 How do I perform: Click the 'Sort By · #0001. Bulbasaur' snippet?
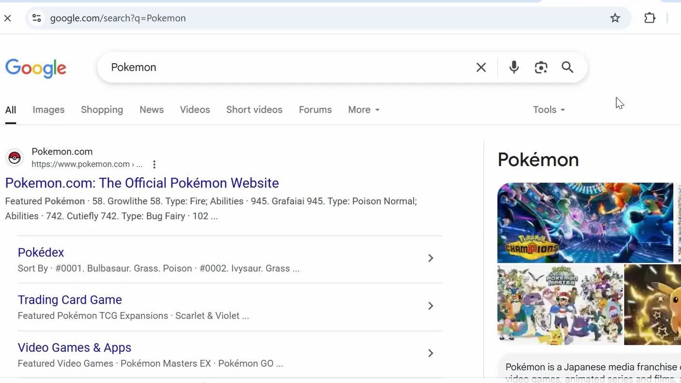tap(159, 269)
